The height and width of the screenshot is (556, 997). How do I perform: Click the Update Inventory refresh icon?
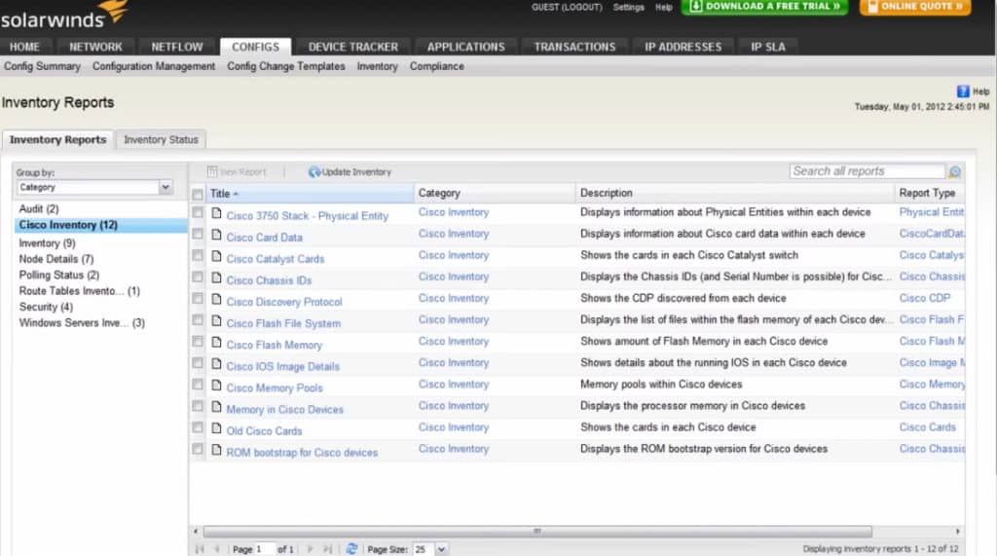314,171
